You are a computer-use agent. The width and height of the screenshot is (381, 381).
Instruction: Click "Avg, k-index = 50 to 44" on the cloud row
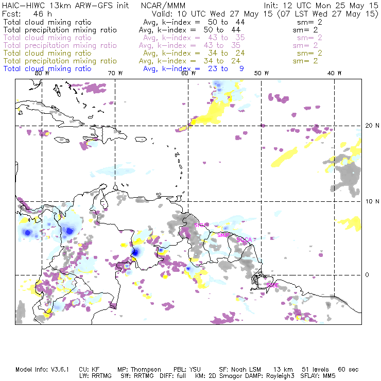click(194, 22)
